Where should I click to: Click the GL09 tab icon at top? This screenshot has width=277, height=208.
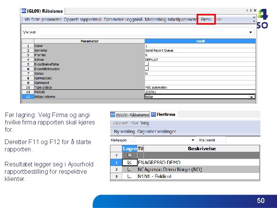pyautogui.click(x=24, y=11)
